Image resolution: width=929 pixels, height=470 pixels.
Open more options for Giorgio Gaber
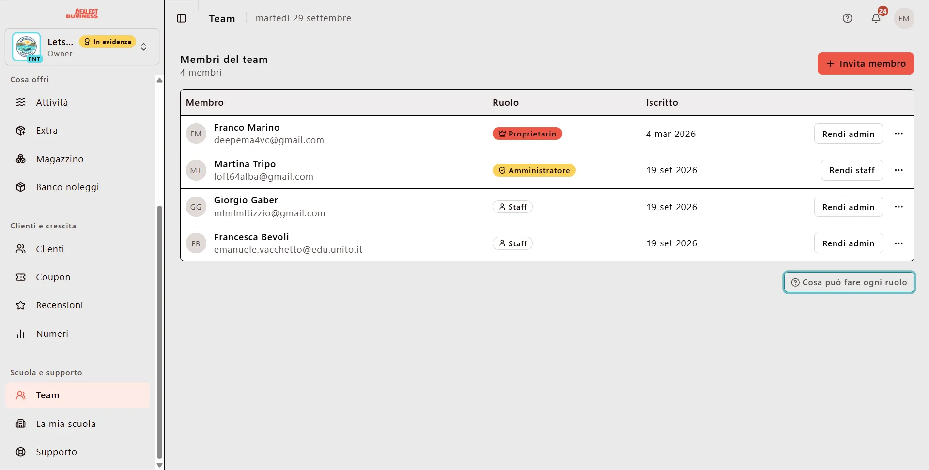899,207
